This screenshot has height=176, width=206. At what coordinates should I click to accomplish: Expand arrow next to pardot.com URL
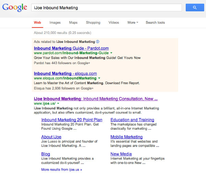click(111, 53)
